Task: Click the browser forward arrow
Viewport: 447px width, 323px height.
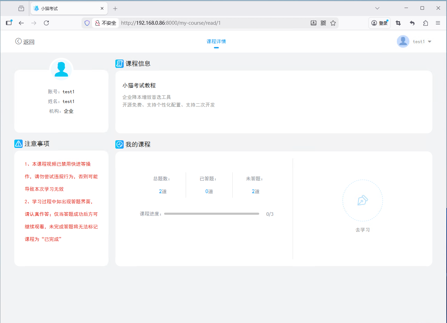Action: point(34,23)
